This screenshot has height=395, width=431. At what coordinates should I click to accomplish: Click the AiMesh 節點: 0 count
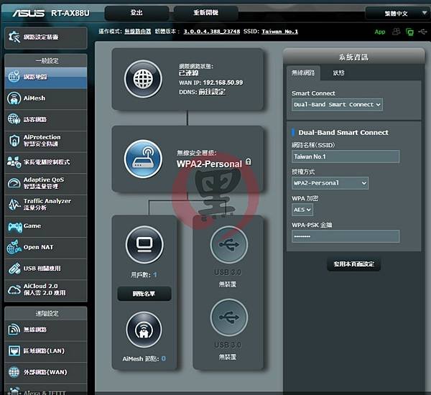(144, 358)
